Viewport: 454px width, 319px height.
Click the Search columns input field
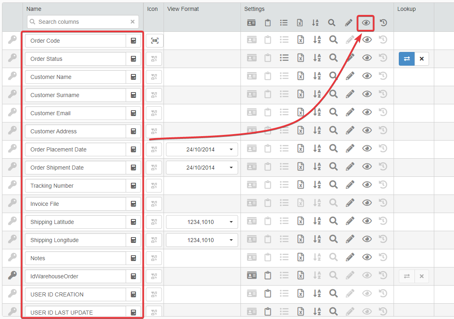coord(81,22)
